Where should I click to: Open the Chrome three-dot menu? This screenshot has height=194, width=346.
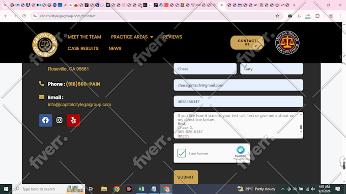point(340,16)
